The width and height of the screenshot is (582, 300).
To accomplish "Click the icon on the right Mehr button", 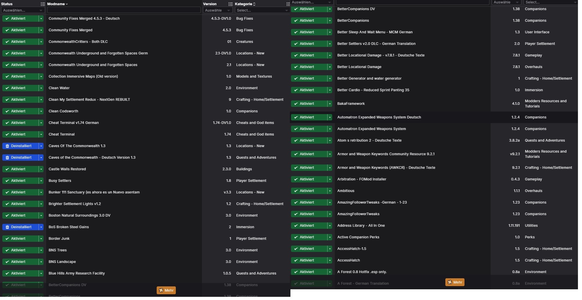I will (450, 282).
